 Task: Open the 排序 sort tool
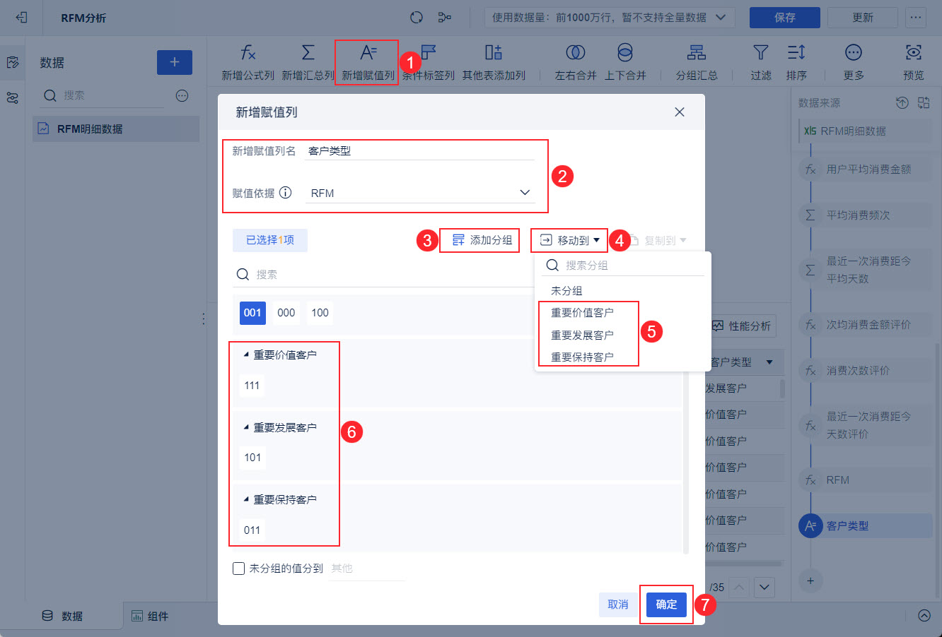click(x=796, y=62)
